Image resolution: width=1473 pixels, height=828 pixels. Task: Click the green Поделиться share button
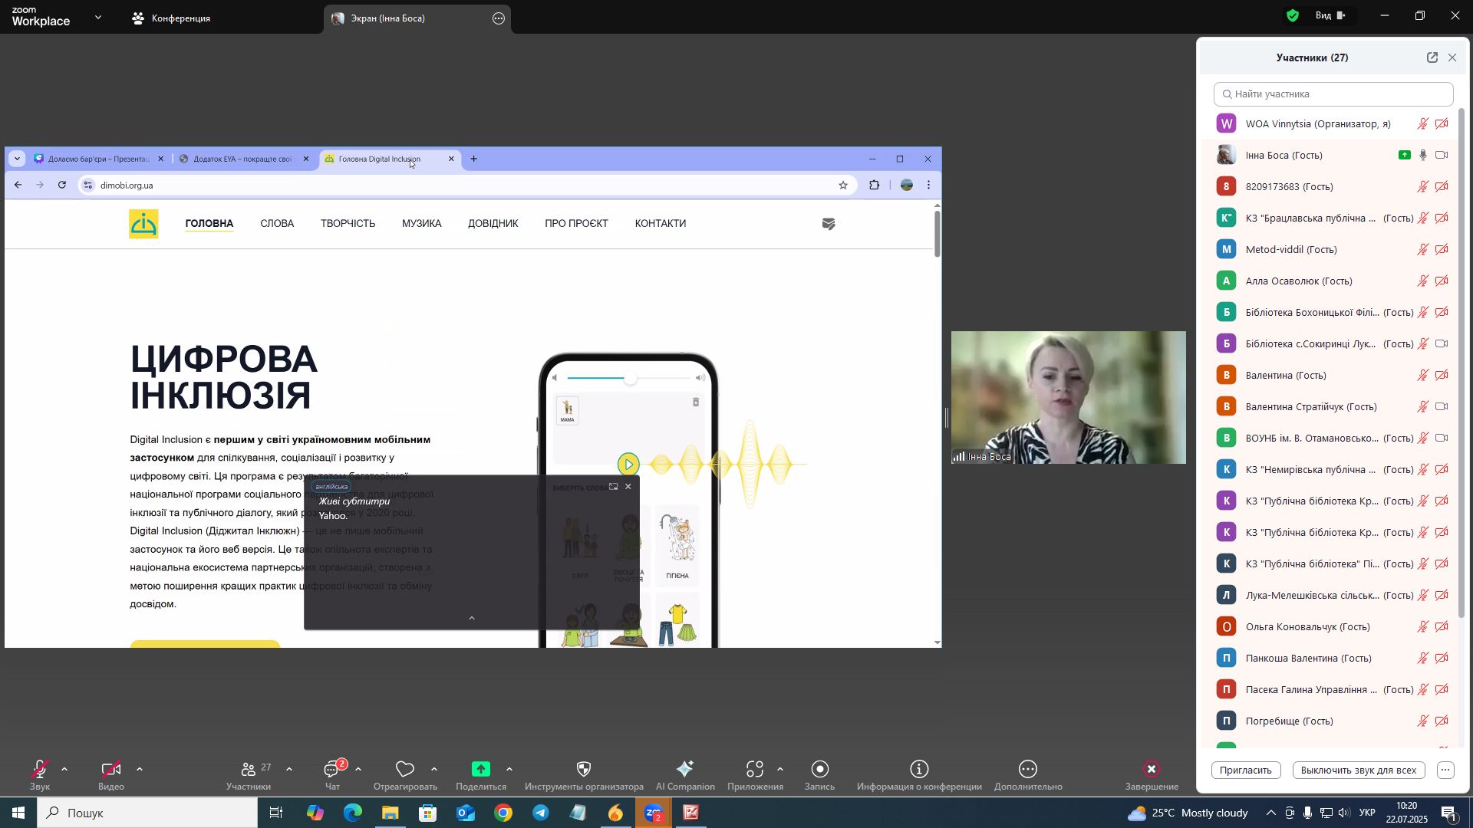pyautogui.click(x=481, y=775)
